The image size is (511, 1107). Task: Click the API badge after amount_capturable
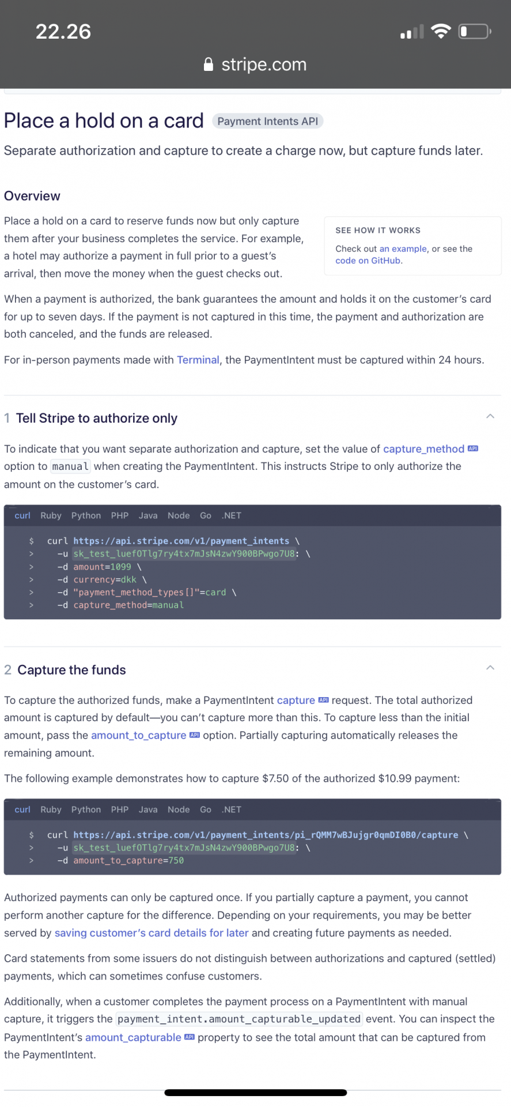[190, 1037]
